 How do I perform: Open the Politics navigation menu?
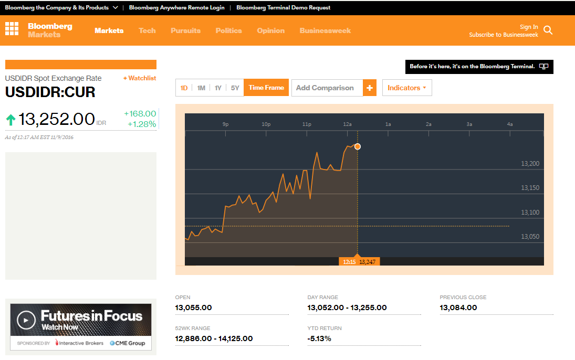[229, 30]
